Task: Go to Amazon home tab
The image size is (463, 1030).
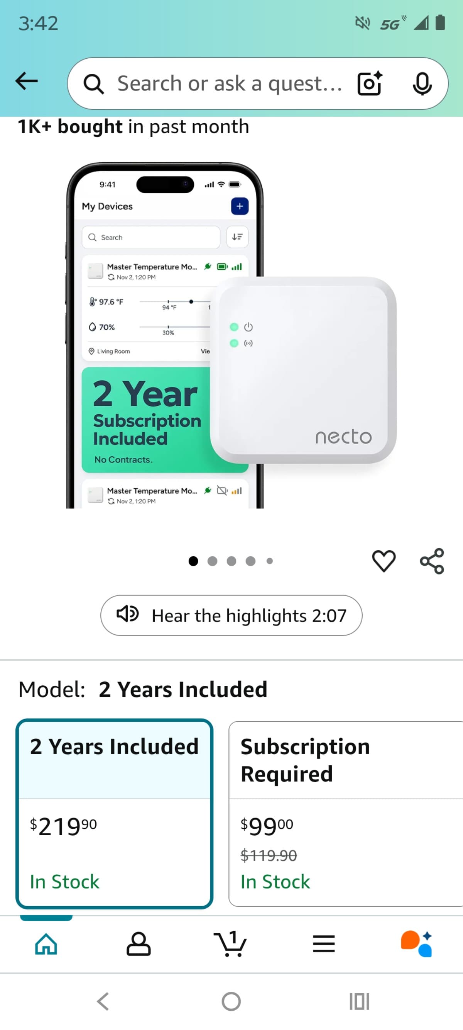Action: point(46,945)
